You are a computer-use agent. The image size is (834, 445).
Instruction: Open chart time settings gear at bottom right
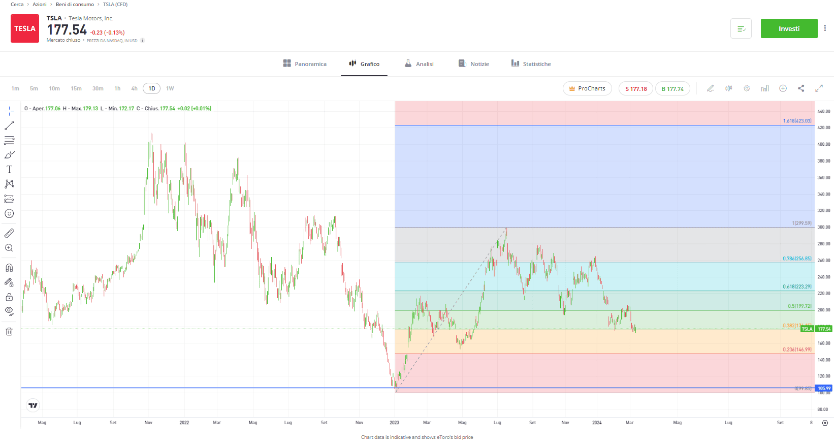825,423
